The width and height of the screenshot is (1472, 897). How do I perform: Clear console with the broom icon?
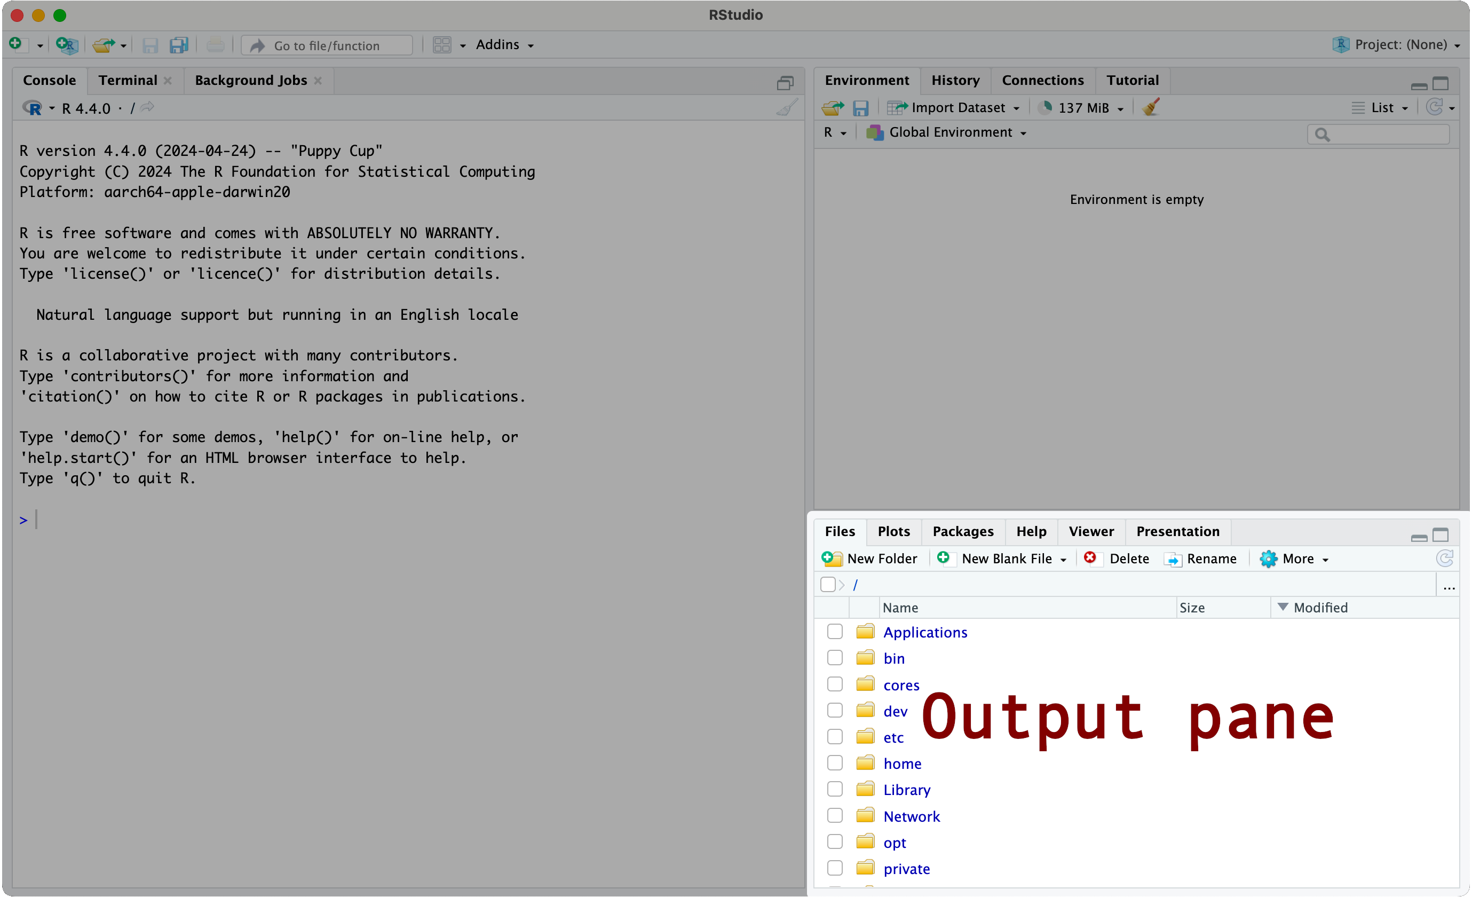click(x=787, y=108)
